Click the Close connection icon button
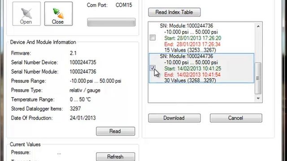Viewport: 287px width, 161px height. [58, 14]
